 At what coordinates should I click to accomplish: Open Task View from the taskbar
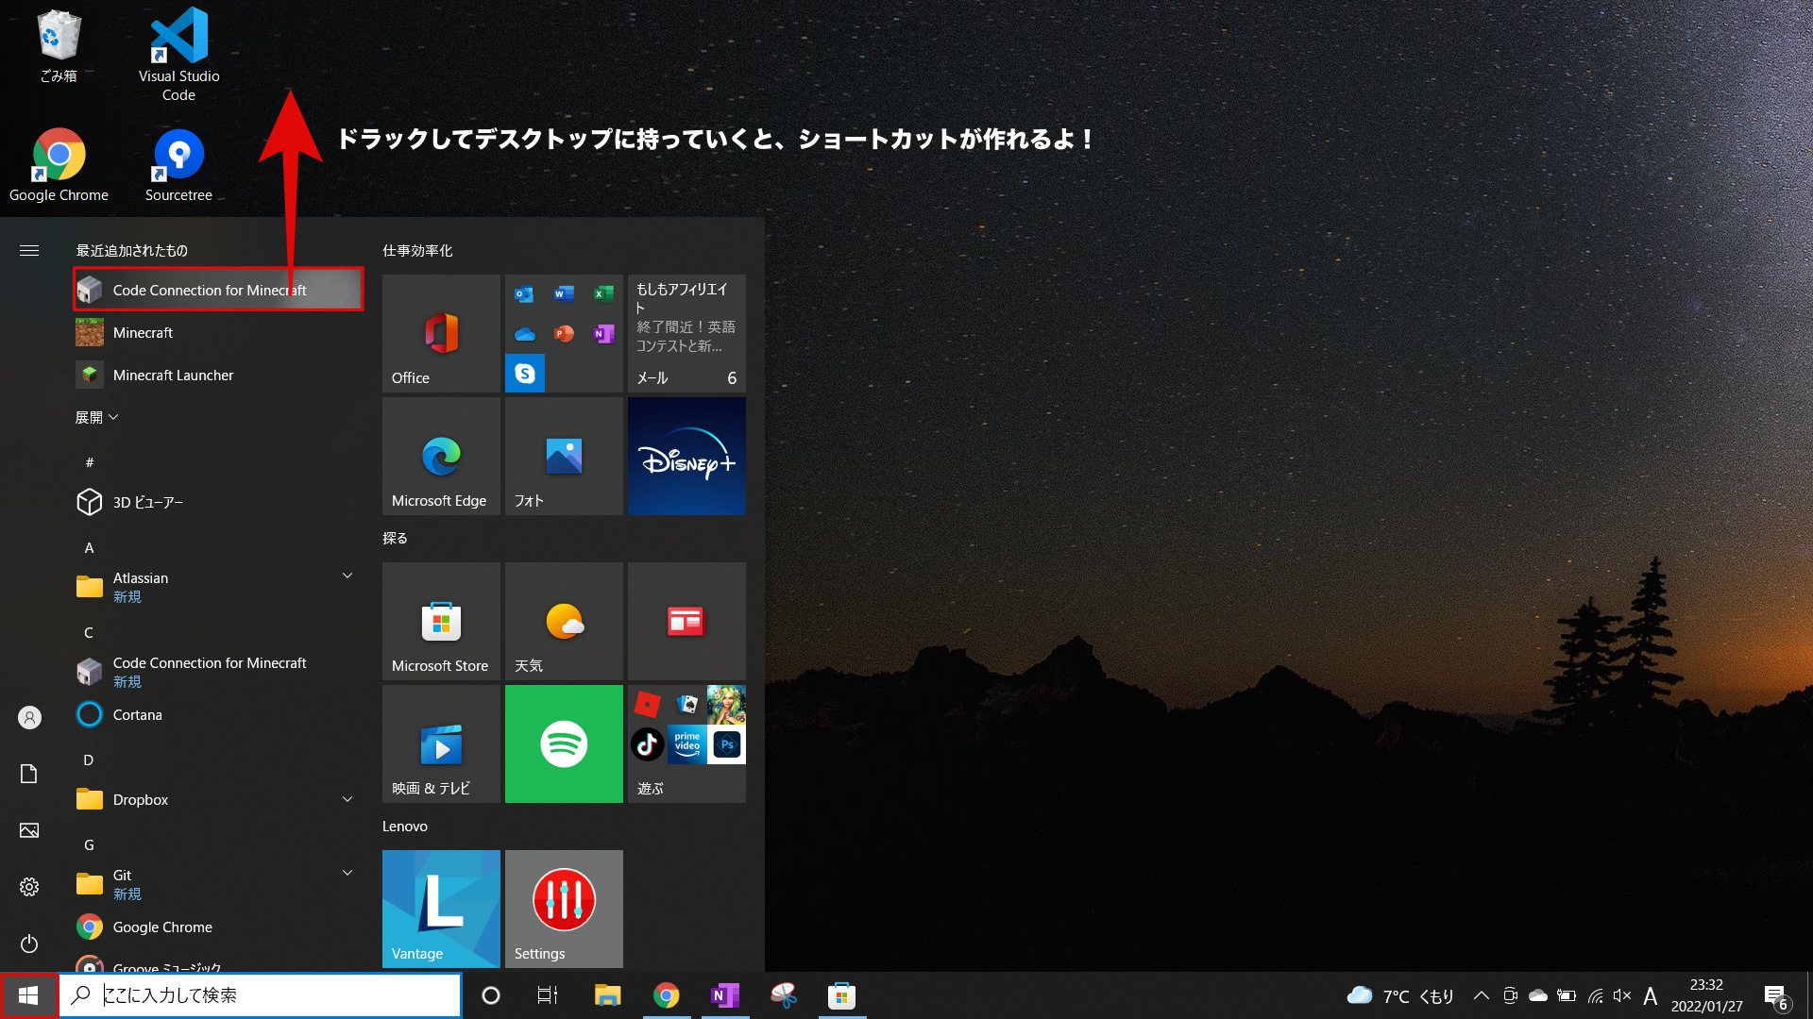(x=546, y=995)
